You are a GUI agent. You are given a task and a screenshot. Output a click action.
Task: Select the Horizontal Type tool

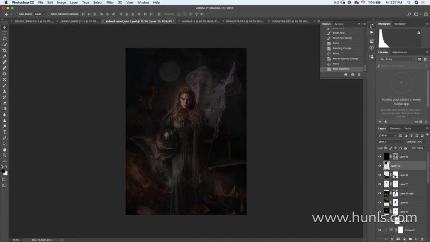4,132
